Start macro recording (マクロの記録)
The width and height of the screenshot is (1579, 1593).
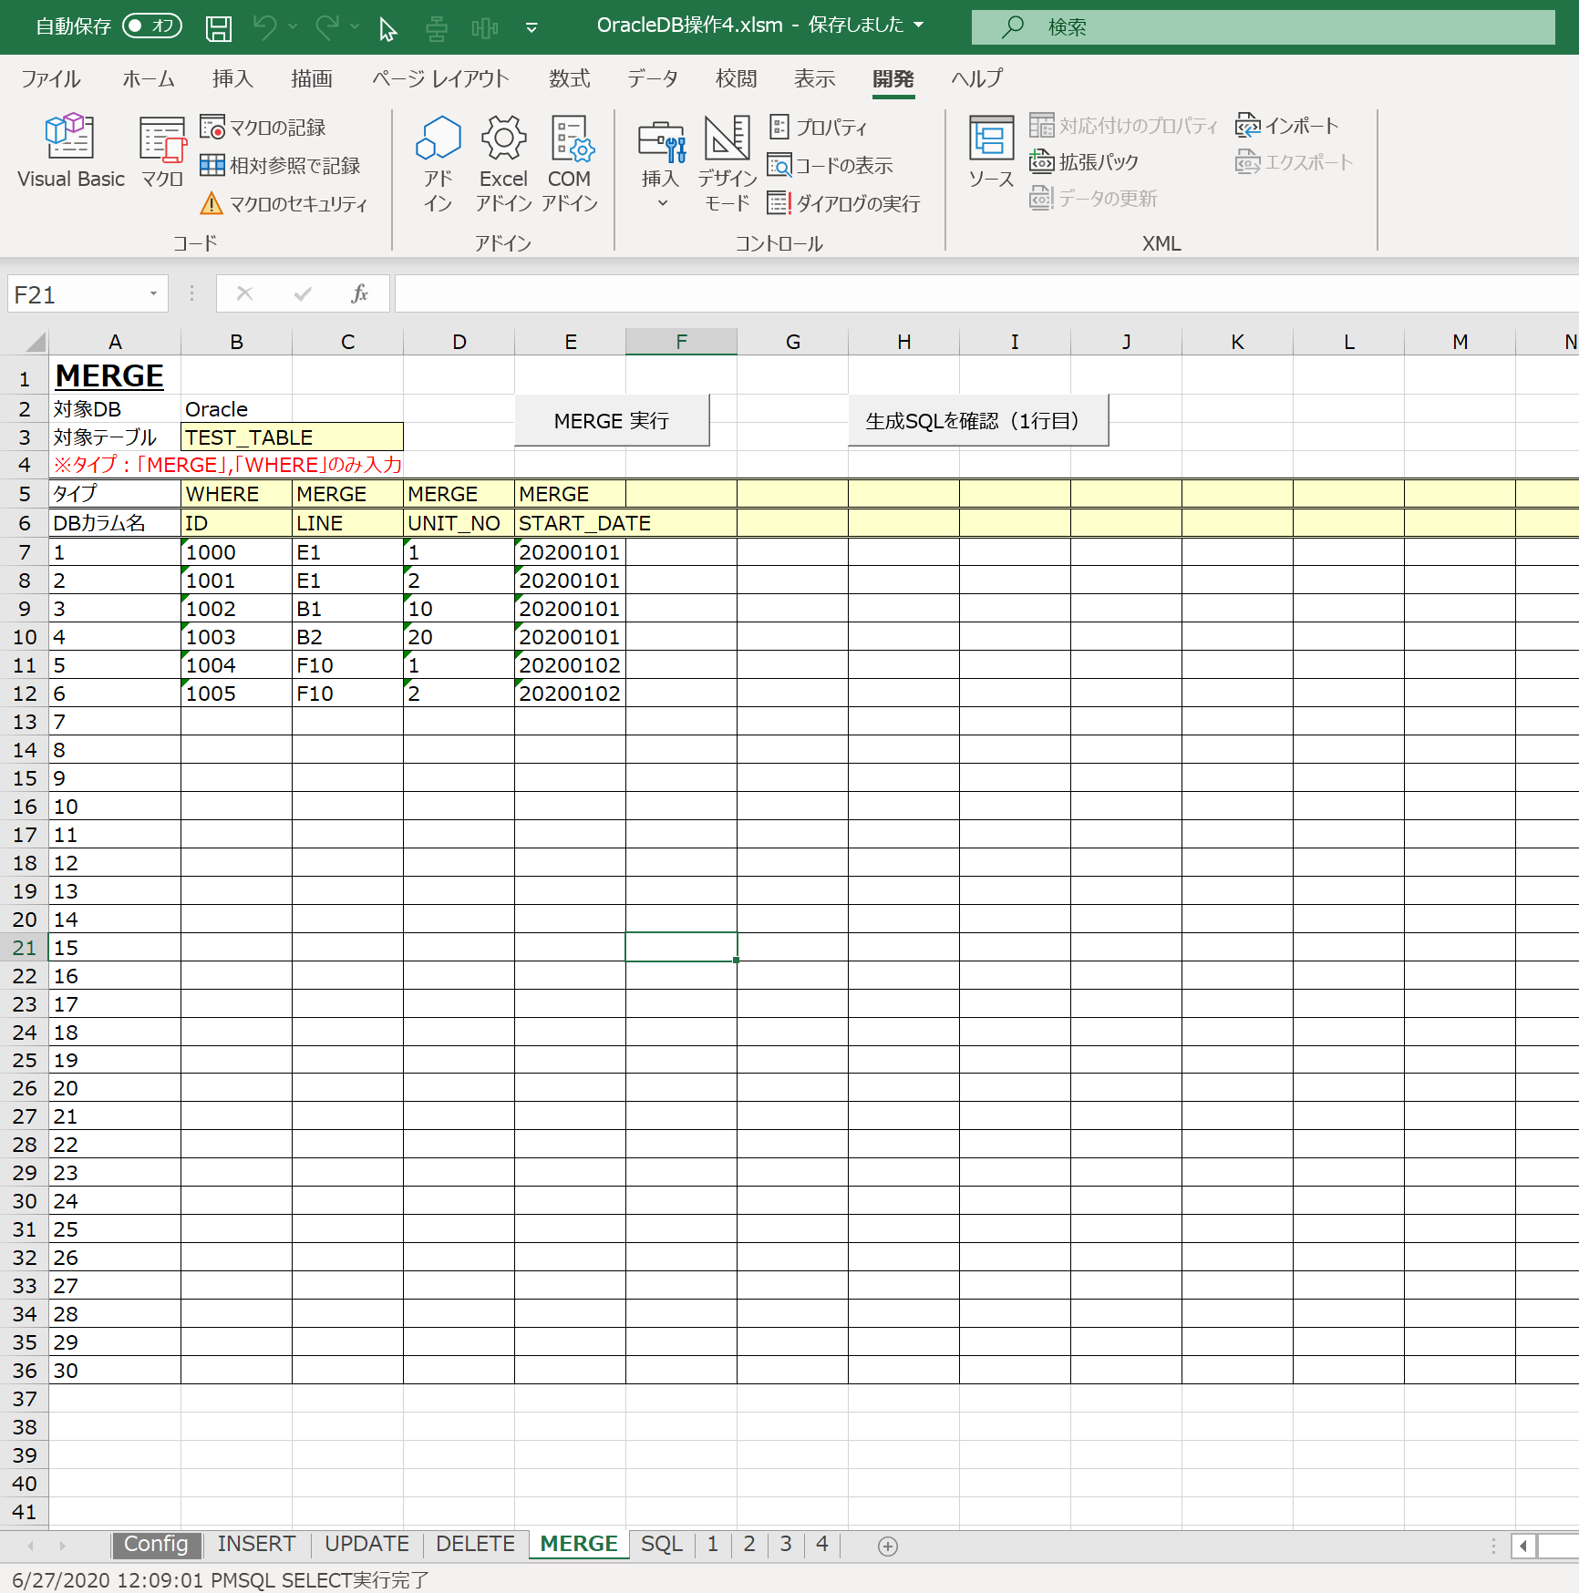(x=263, y=128)
